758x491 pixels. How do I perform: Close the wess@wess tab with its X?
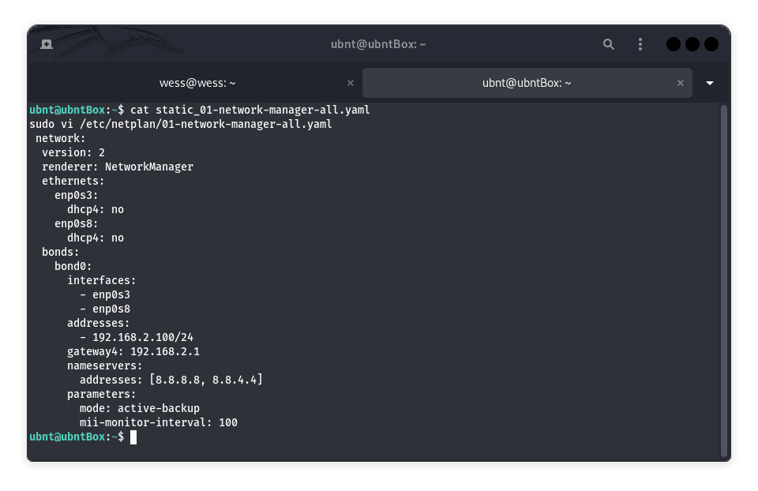coord(350,83)
